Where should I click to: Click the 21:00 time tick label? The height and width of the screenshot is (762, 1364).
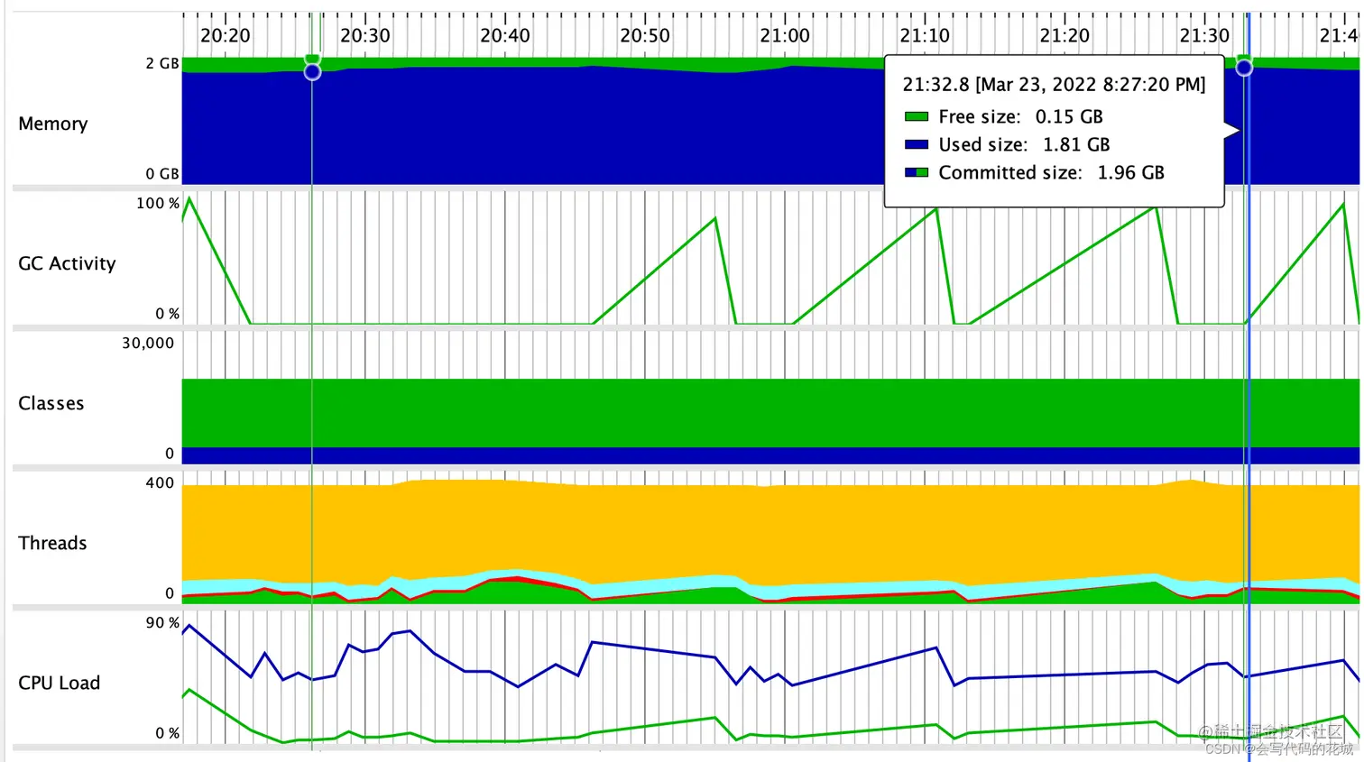coord(785,36)
